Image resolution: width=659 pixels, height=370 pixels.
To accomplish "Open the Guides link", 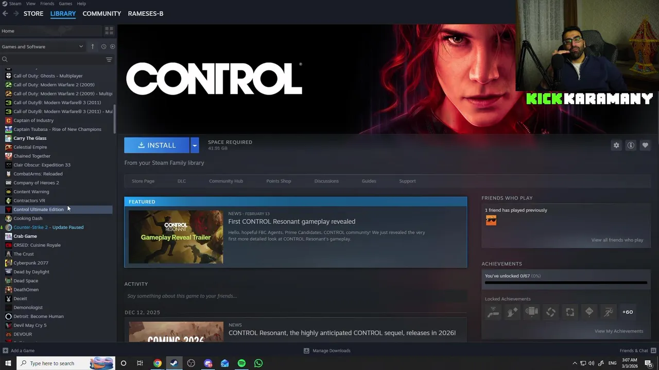I will [x=369, y=181].
